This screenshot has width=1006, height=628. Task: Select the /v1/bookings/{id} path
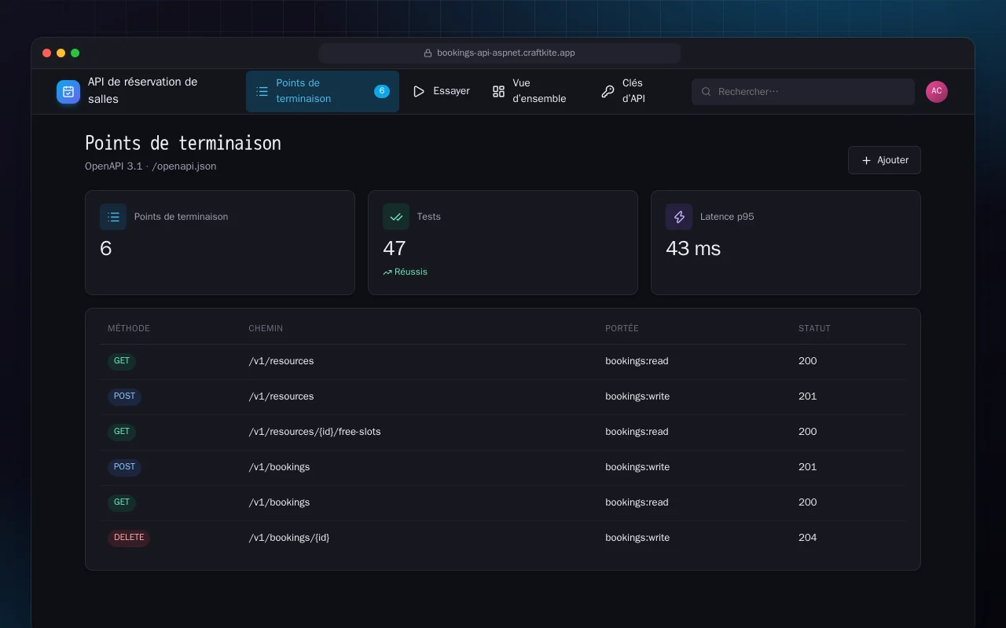289,538
